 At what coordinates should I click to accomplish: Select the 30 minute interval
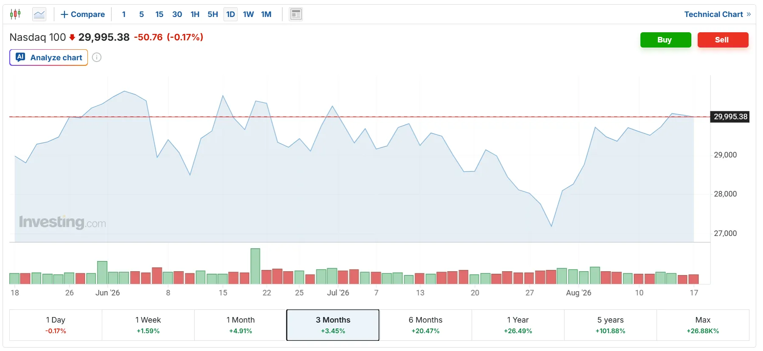pyautogui.click(x=177, y=14)
